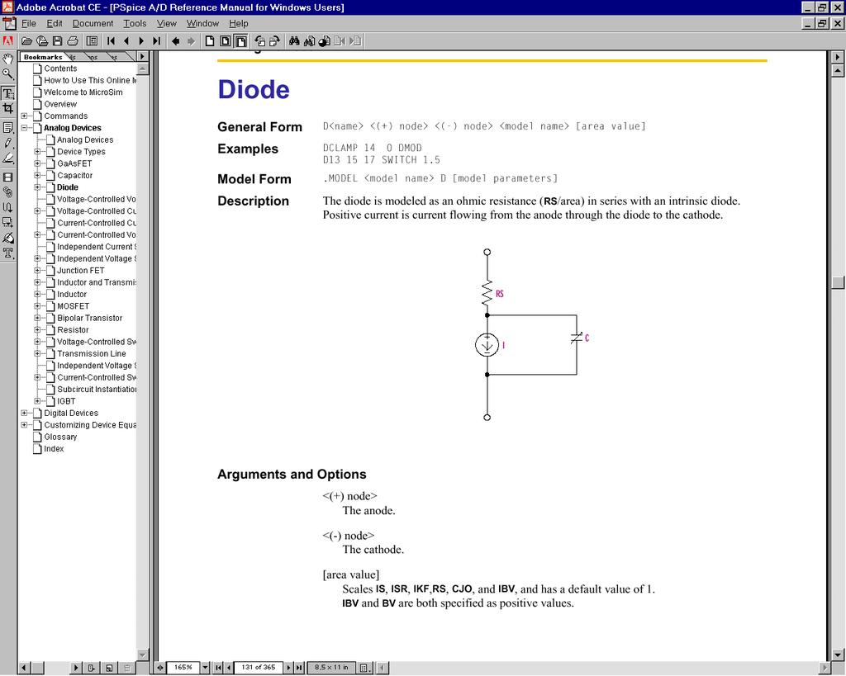Select the TouchUp Text tool
The height and width of the screenshot is (676, 846).
8,253
